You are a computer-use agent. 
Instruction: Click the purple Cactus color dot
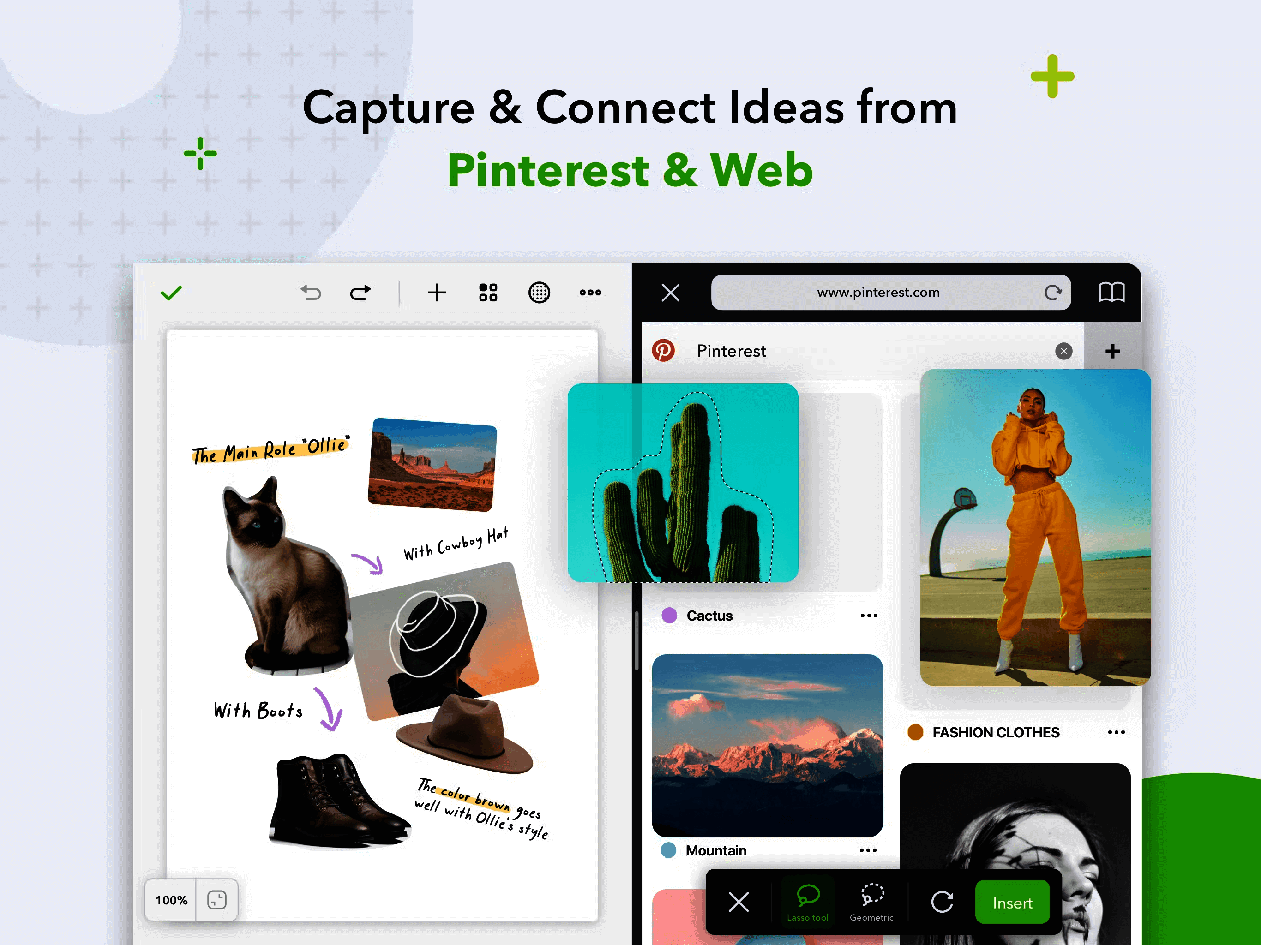pos(669,616)
